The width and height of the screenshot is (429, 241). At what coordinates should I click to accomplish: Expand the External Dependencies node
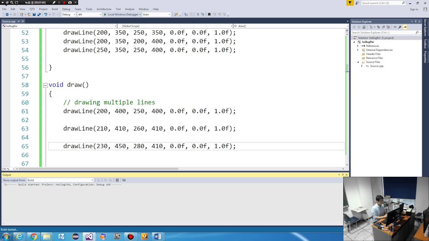[x=358, y=50]
